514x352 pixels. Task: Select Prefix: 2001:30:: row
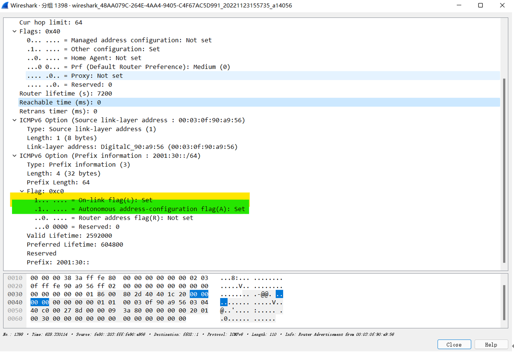pyautogui.click(x=263, y=262)
